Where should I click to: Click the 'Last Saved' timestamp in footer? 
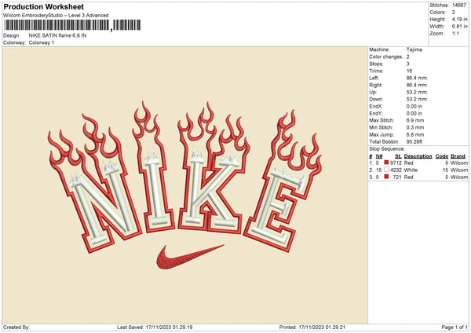155,327
